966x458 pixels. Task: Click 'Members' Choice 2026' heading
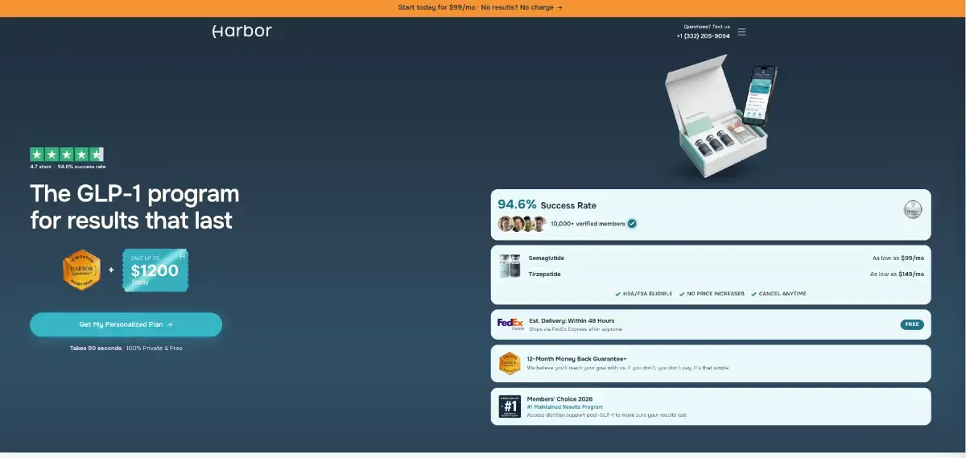tap(559, 398)
